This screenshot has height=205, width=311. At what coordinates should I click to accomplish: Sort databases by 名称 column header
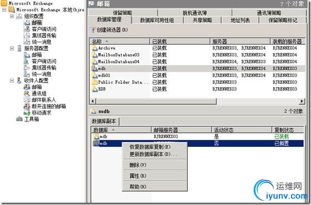[120, 41]
